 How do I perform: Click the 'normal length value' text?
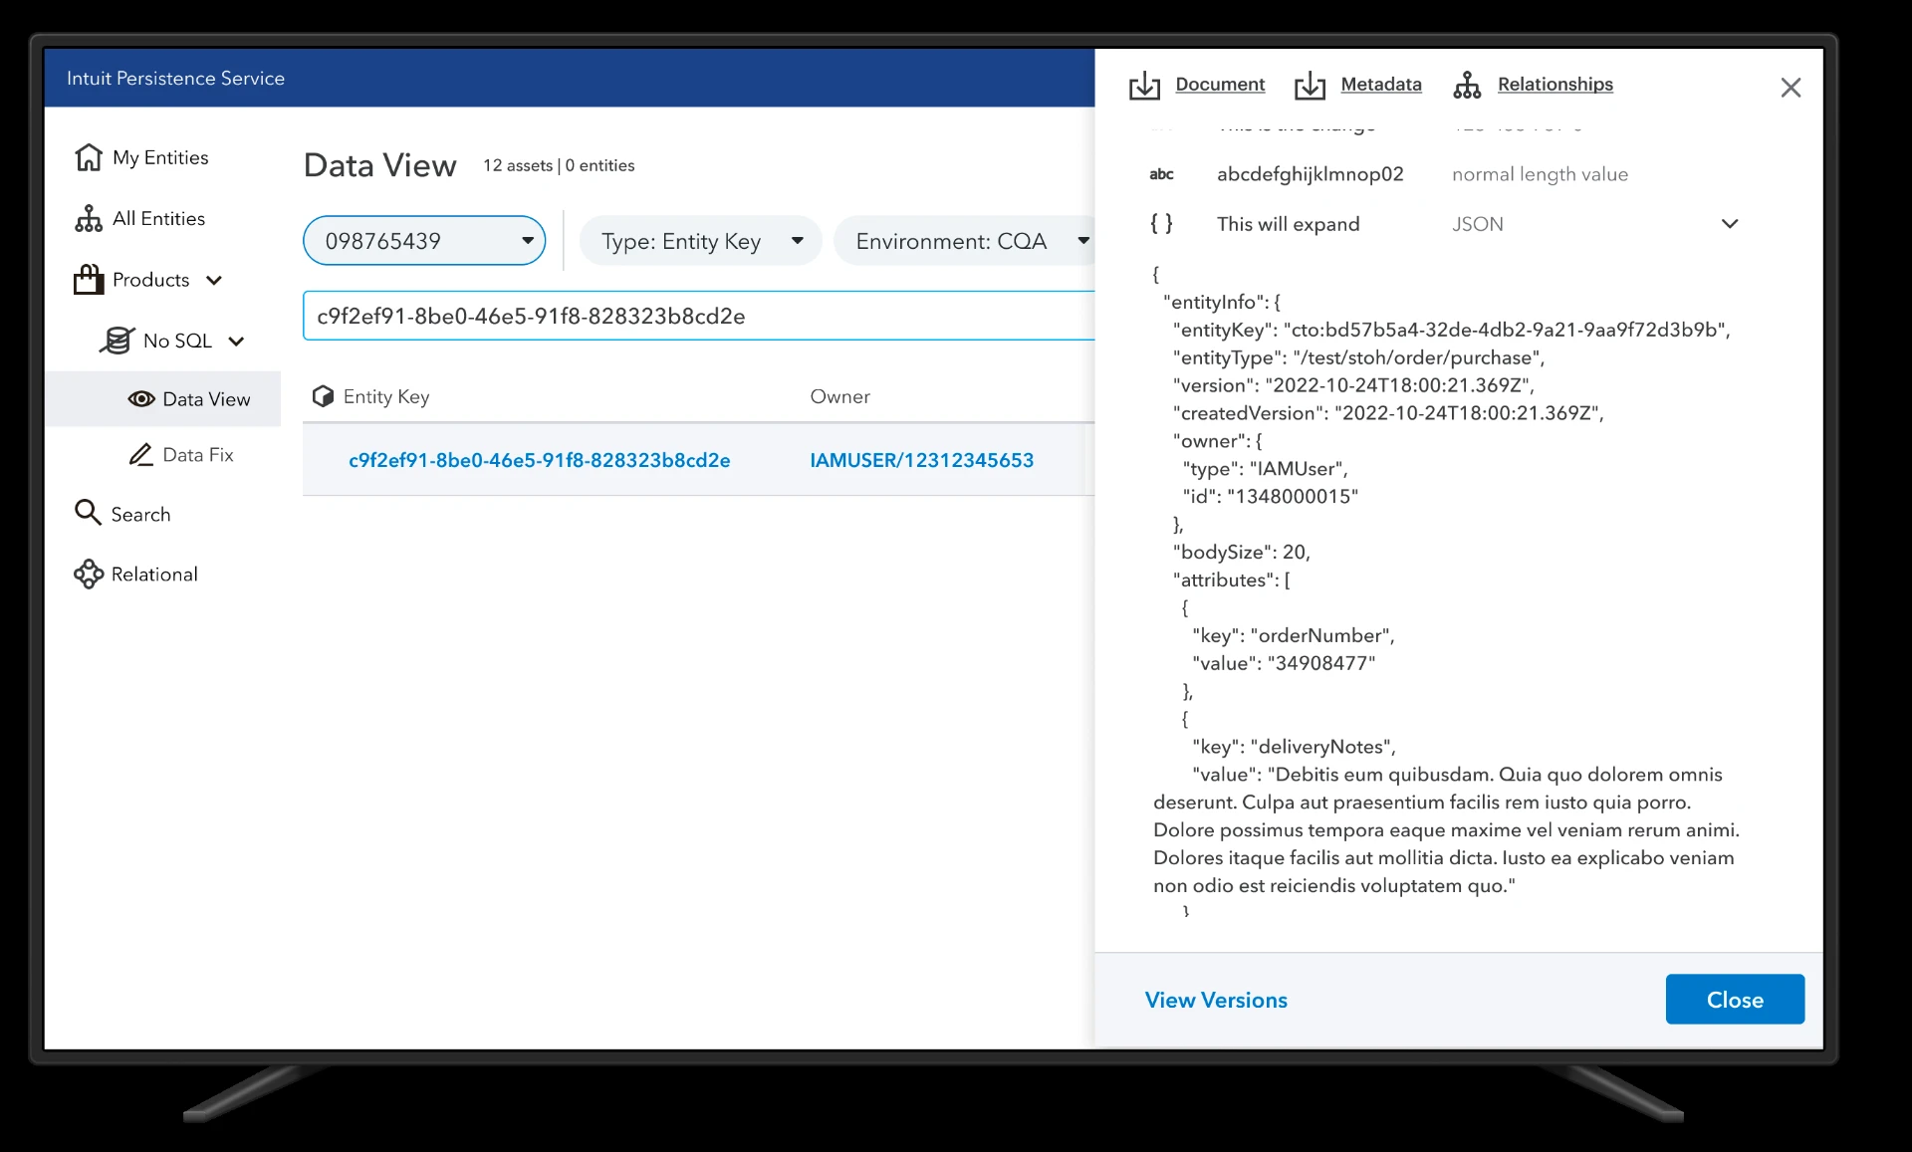[x=1540, y=174]
